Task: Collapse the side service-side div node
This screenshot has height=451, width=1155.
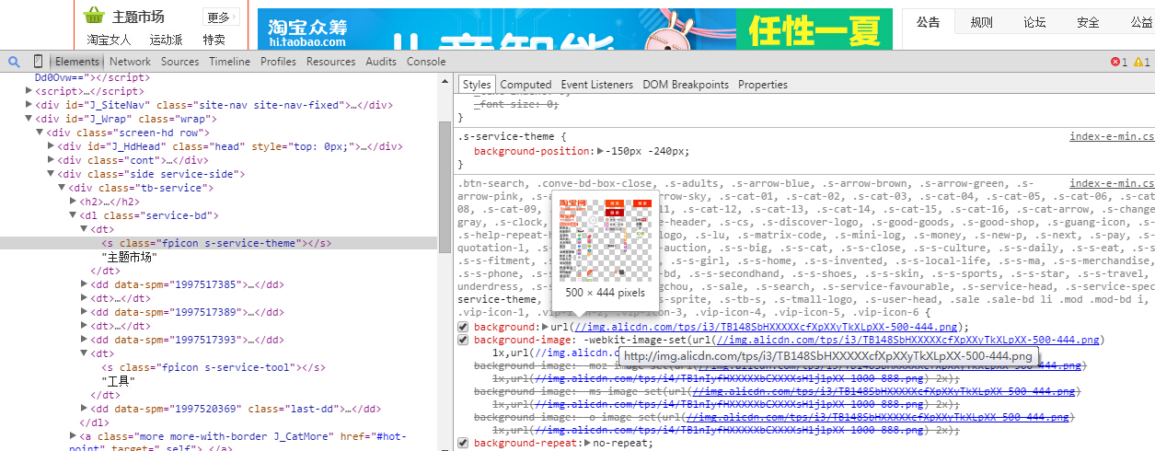Action: [51, 174]
